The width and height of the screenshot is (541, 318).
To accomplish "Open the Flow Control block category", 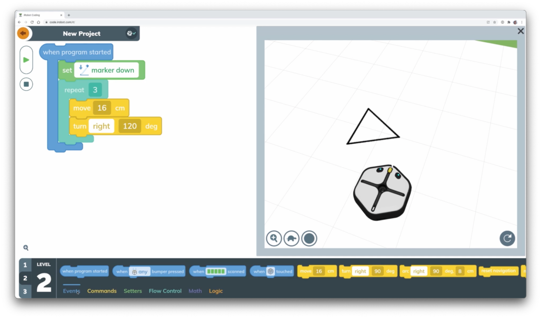I will tap(165, 291).
